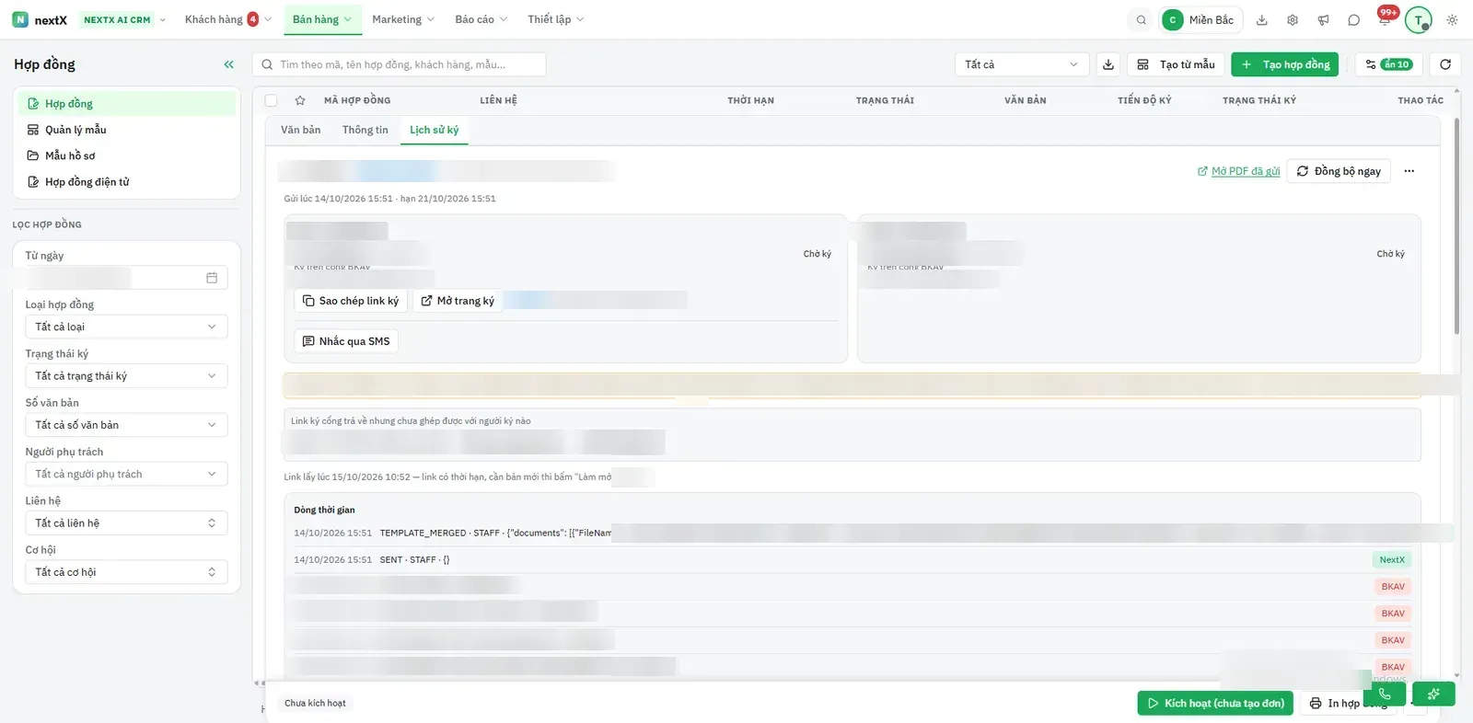
Task: Click the nextX logo
Action: coord(40,19)
